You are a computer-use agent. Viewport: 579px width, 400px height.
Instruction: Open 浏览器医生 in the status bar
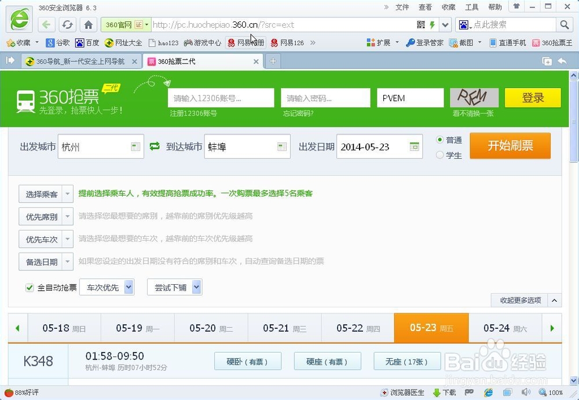tap(402, 392)
